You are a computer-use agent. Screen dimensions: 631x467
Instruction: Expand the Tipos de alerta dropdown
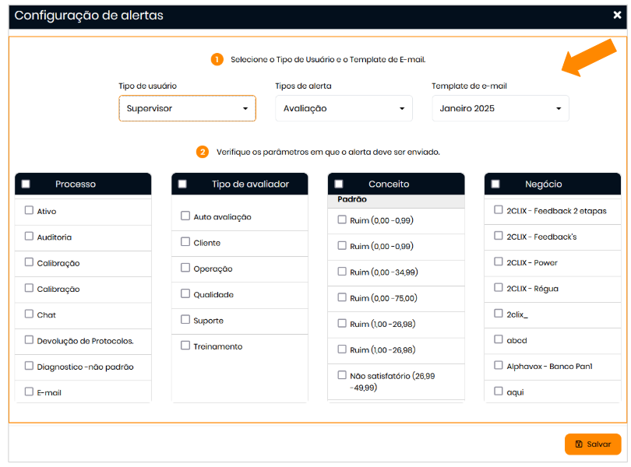coord(344,108)
